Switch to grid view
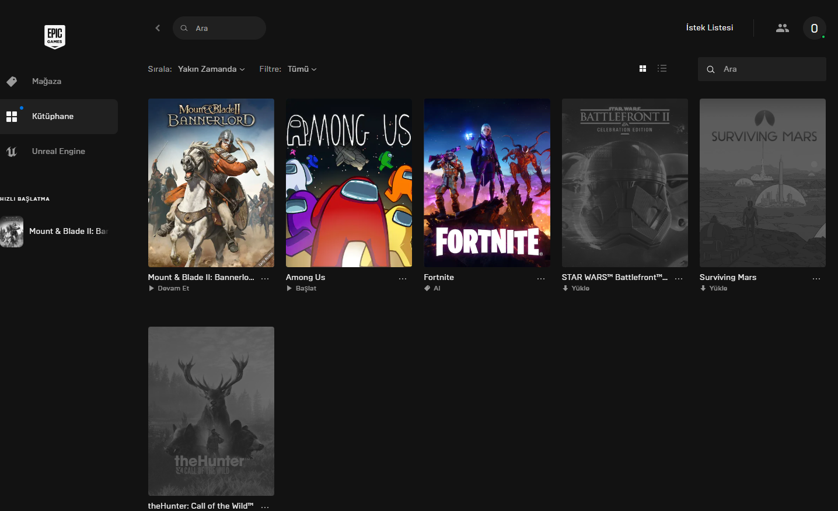Screen dimensions: 838x511 coord(643,68)
